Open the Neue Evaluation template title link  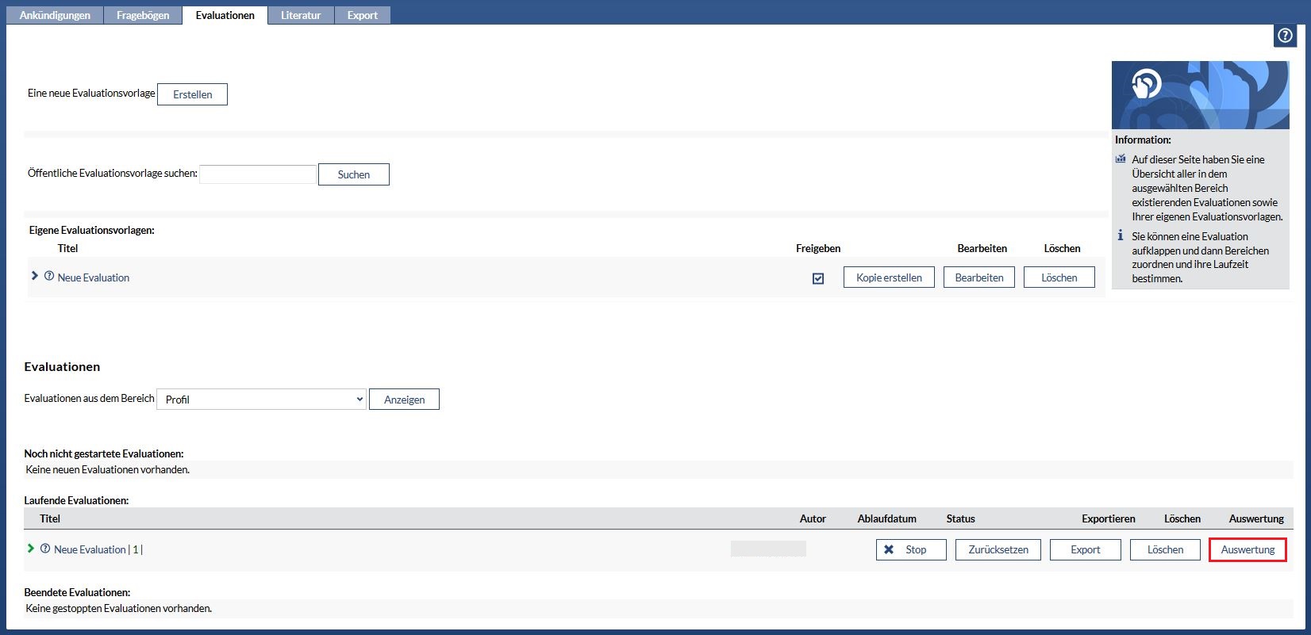pyautogui.click(x=94, y=277)
